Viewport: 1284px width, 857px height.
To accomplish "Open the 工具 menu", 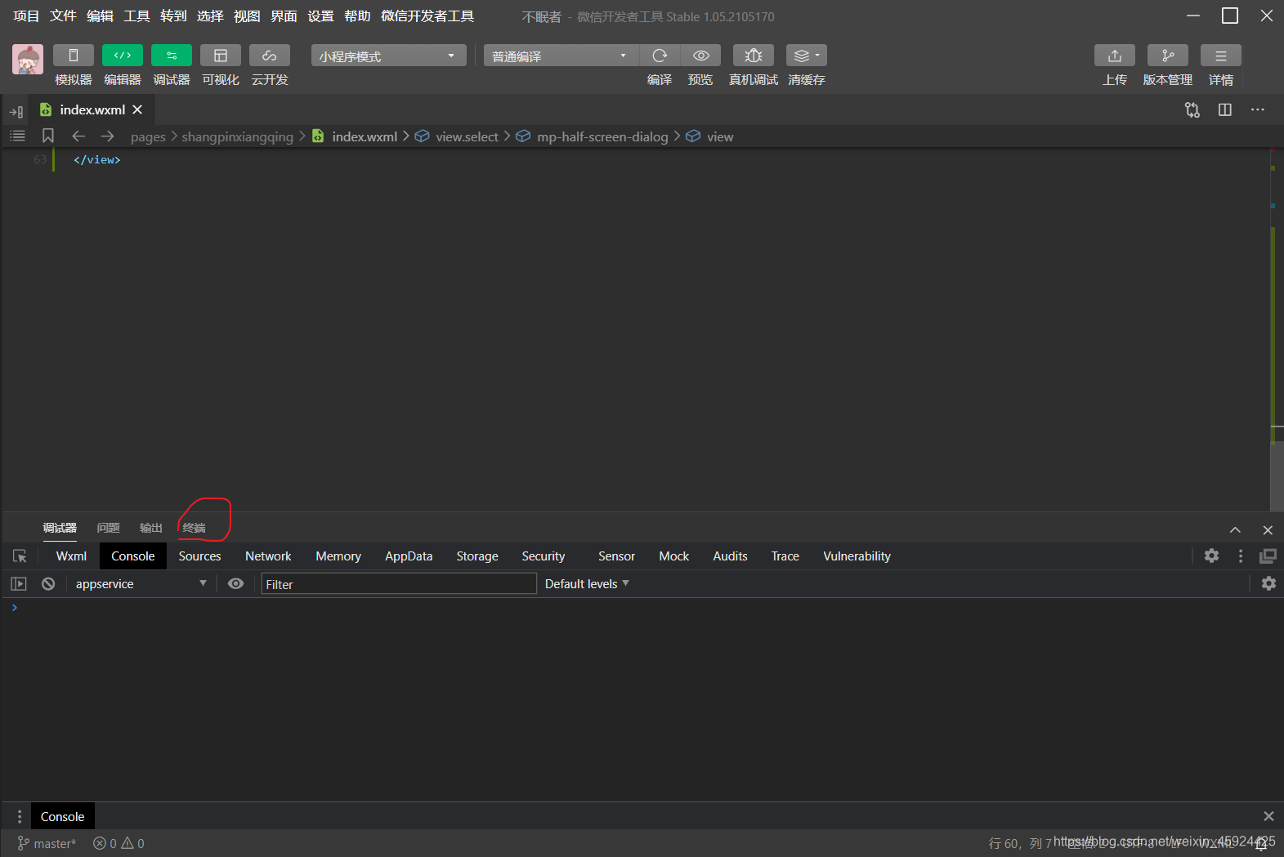I will click(x=136, y=16).
